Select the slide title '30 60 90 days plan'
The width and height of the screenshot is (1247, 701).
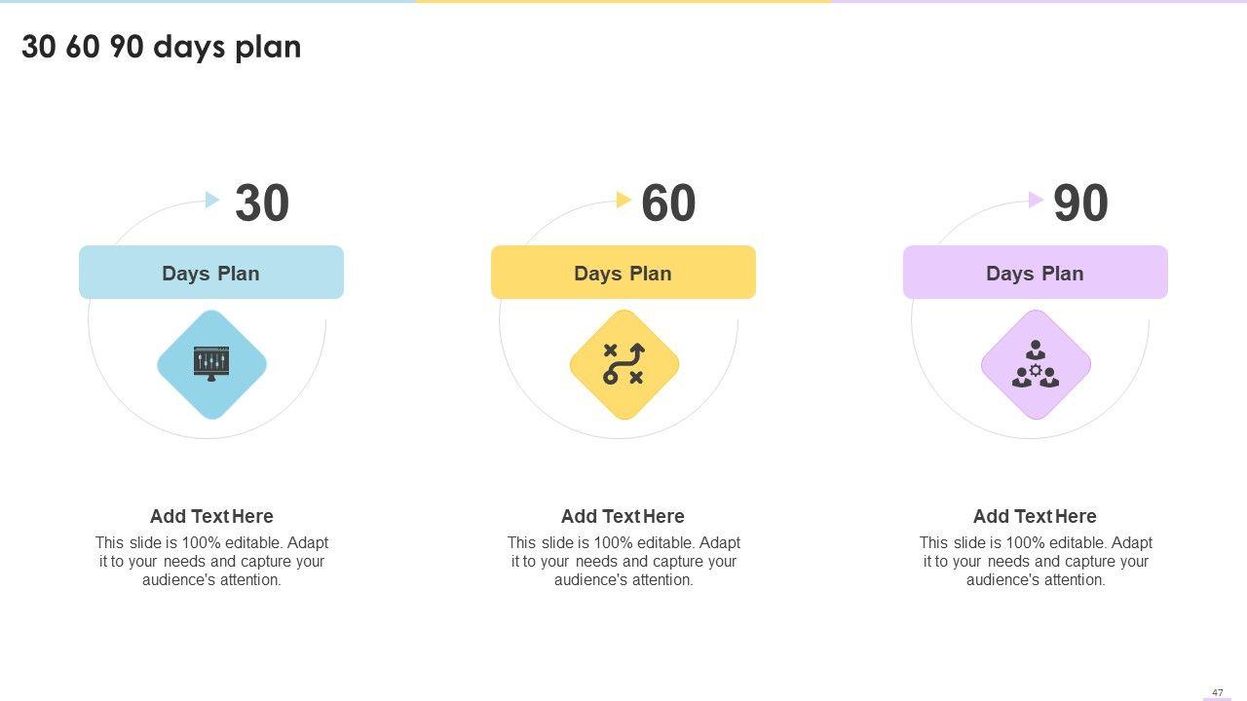click(162, 47)
